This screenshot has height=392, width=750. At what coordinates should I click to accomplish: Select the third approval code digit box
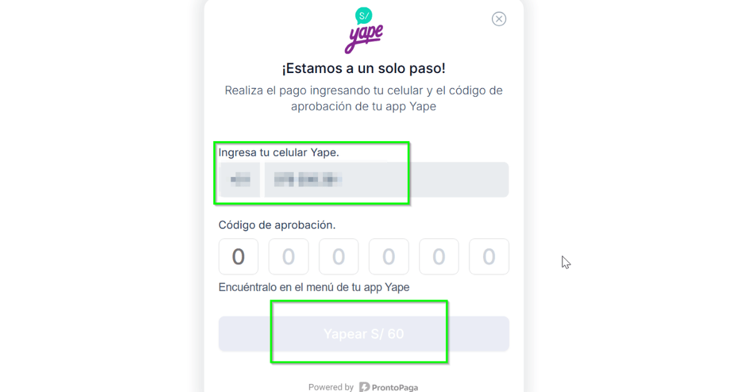(x=338, y=257)
